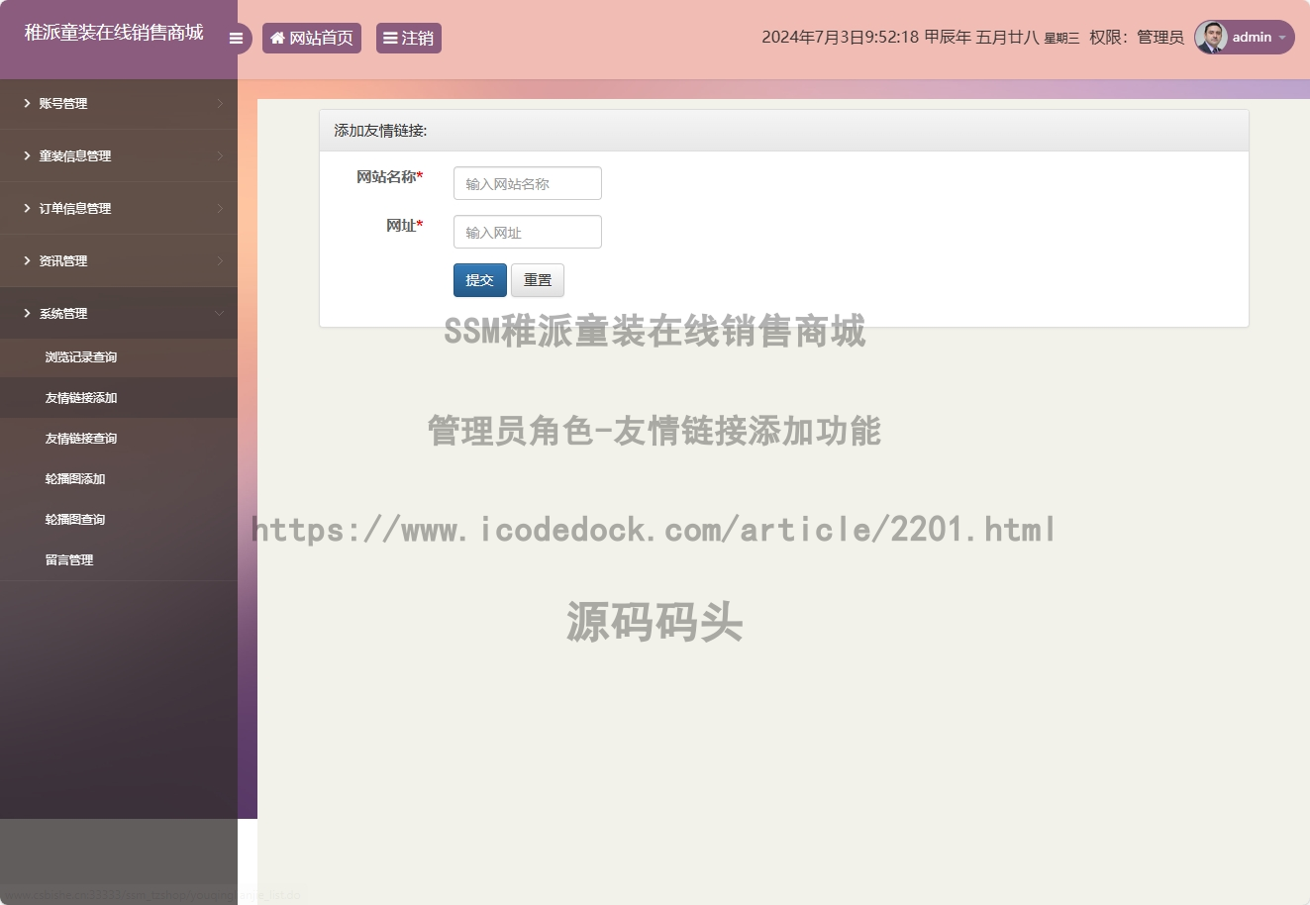Click the admin avatar picture
This screenshot has width=1310, height=905.
coord(1211,38)
